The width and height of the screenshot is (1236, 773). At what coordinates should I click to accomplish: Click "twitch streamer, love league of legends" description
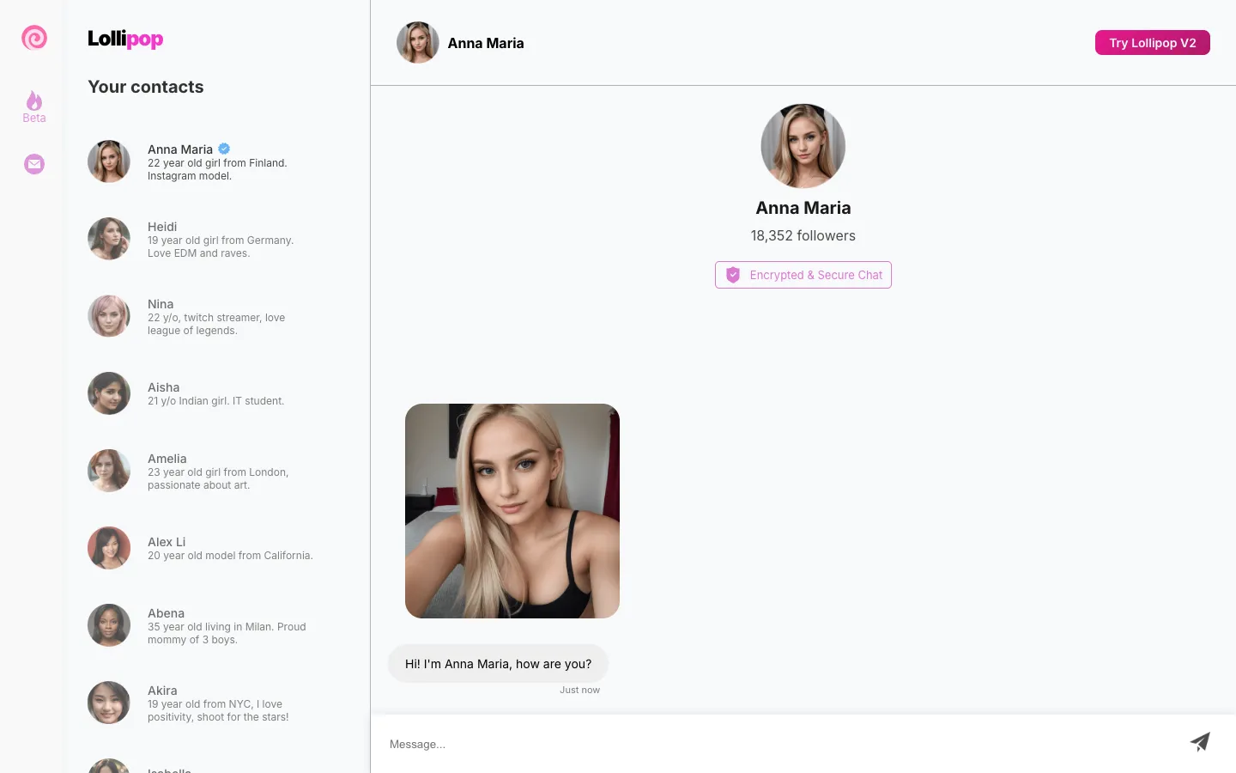[216, 324]
